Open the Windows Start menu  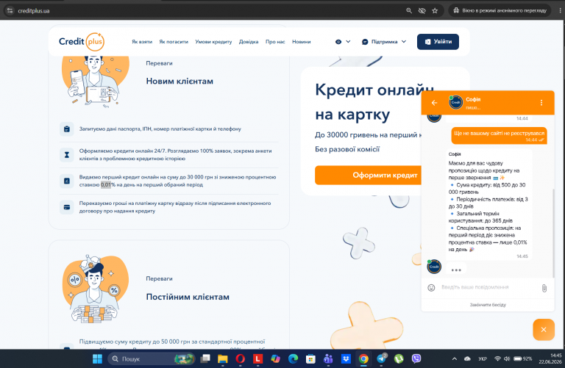pos(97,359)
